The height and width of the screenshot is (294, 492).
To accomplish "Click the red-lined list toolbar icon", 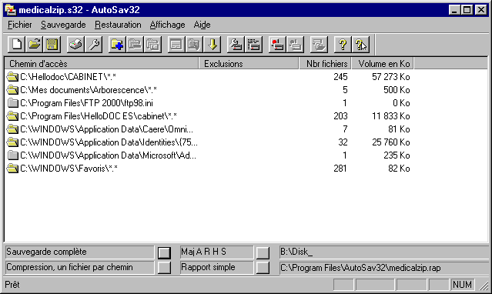I will pyautogui.click(x=253, y=44).
